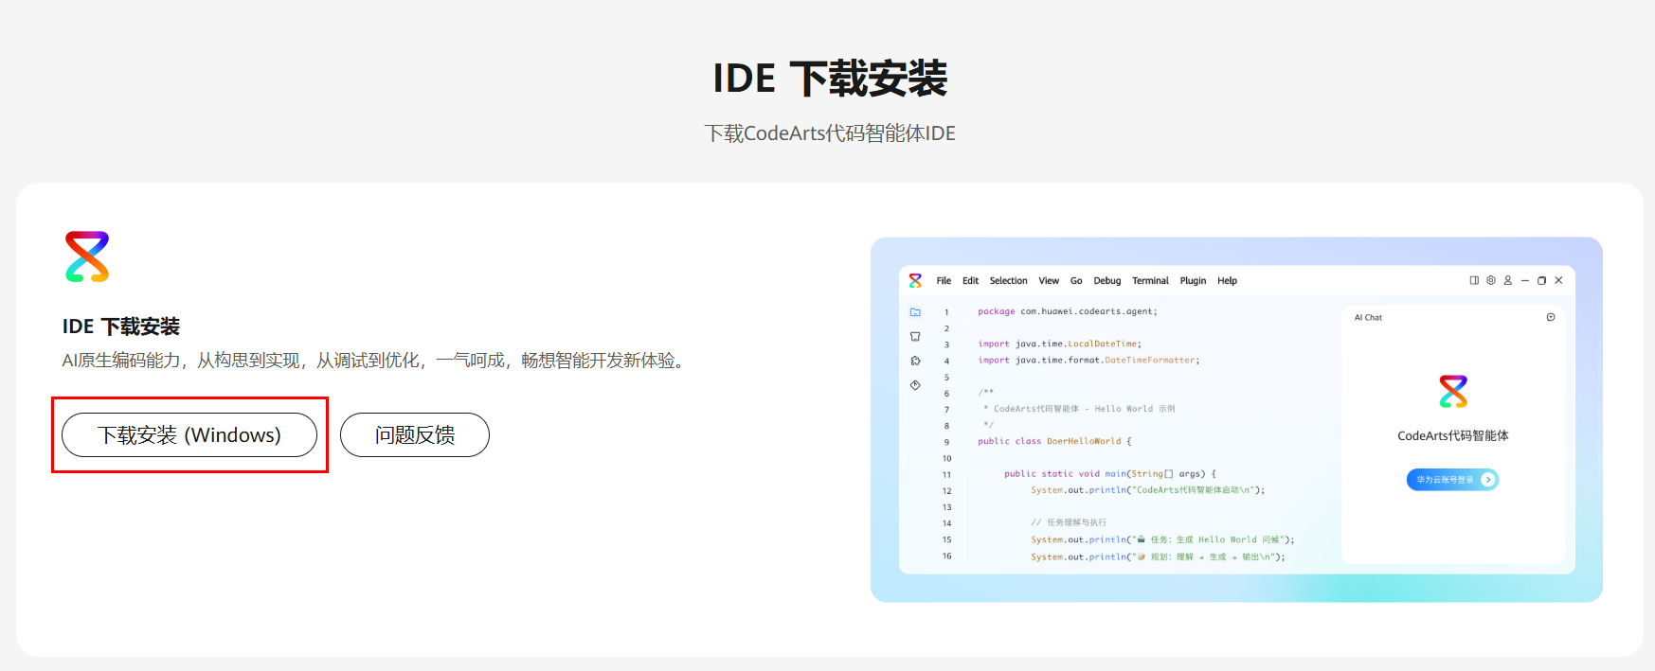Click the IDE preview screenshot thumbnail
The width and height of the screenshot is (1655, 671).
point(1236,419)
